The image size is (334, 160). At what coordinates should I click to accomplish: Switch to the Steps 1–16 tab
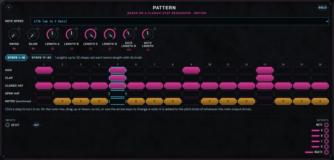coord(16,58)
